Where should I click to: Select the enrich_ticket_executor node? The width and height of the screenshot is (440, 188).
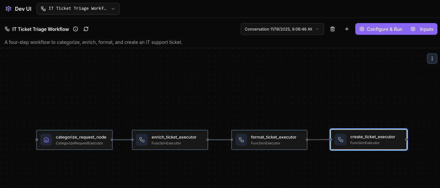(174, 140)
